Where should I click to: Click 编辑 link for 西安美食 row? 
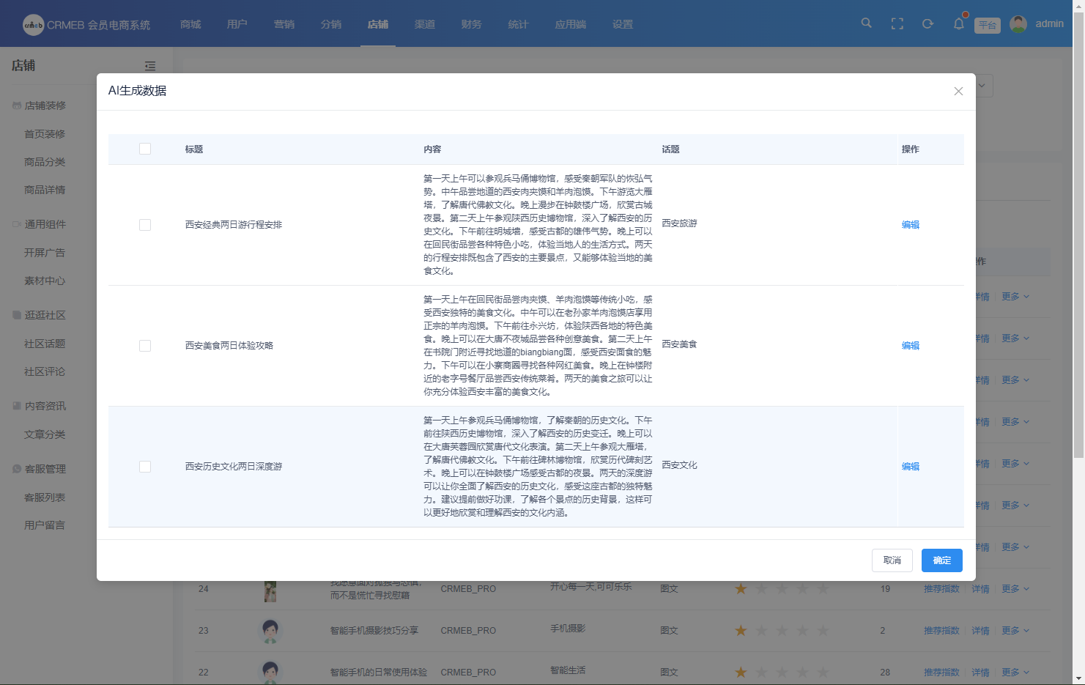tap(911, 346)
